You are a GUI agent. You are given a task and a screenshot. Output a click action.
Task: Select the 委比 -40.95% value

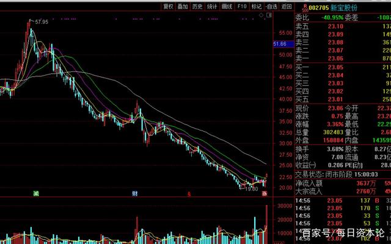(332, 18)
